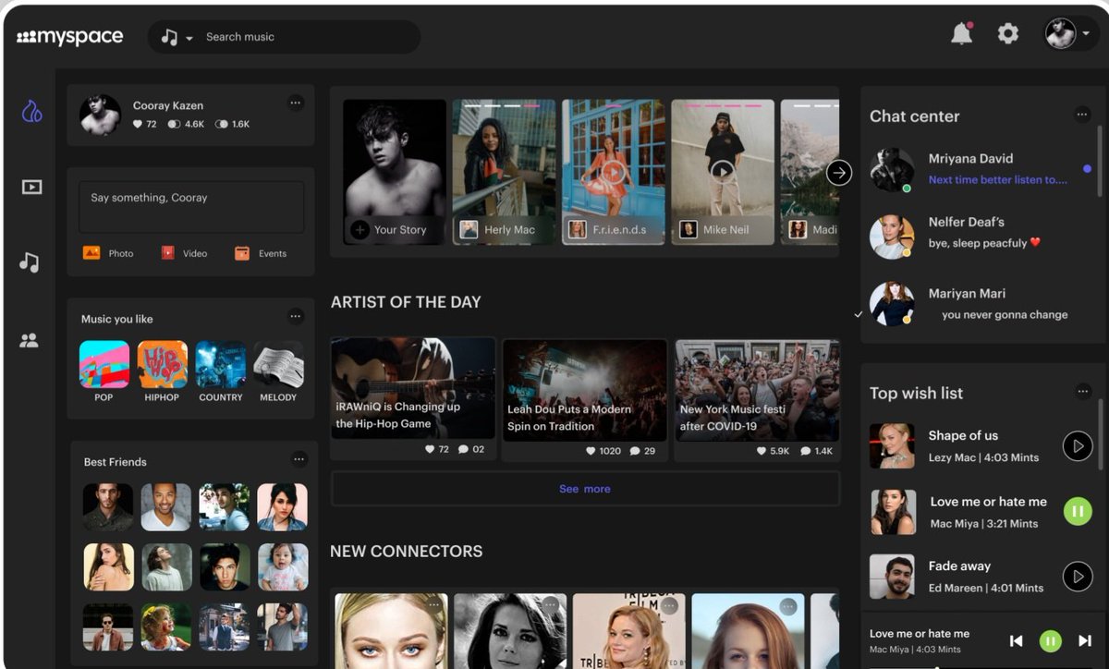
Task: Open the music note sidebar icon
Action: (30, 262)
